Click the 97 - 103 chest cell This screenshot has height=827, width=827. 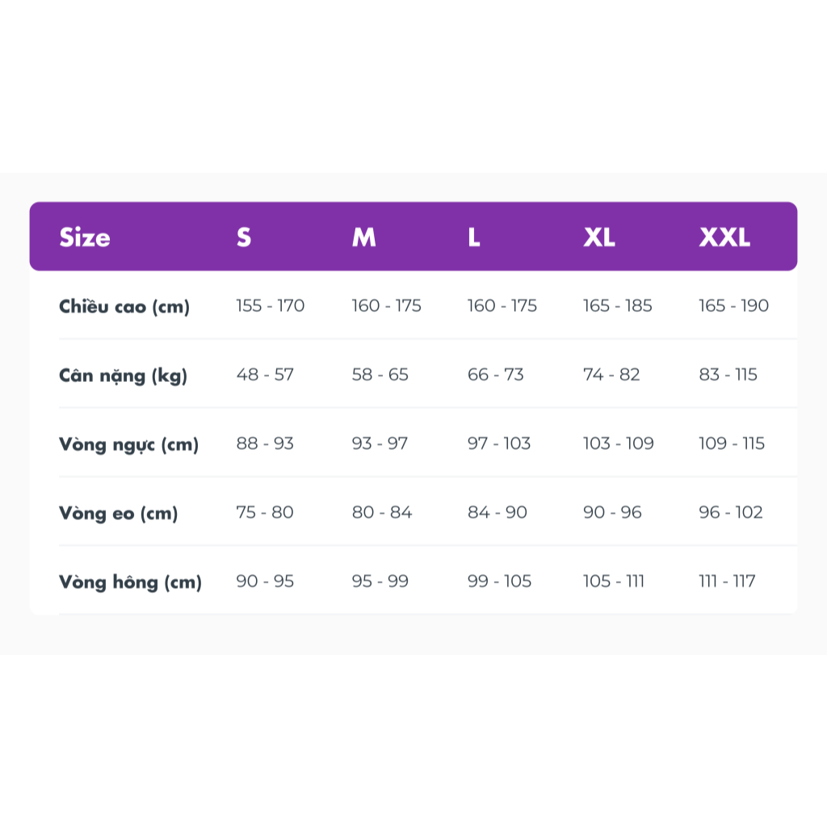point(498,443)
